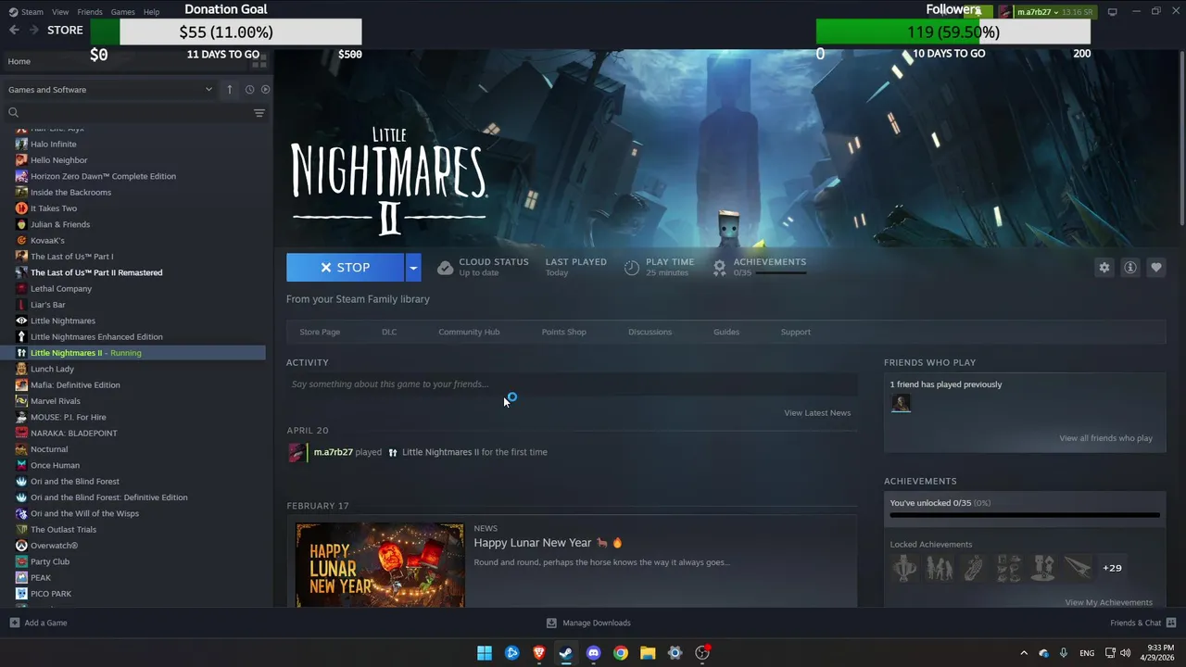
Task: Open the Friends menu
Action: click(x=90, y=12)
